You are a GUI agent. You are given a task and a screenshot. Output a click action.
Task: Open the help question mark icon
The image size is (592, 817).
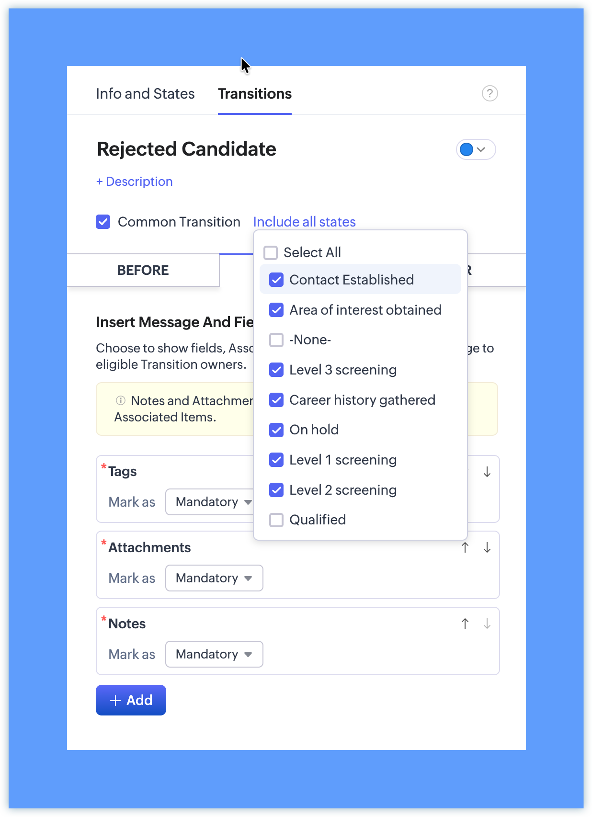coord(490,93)
